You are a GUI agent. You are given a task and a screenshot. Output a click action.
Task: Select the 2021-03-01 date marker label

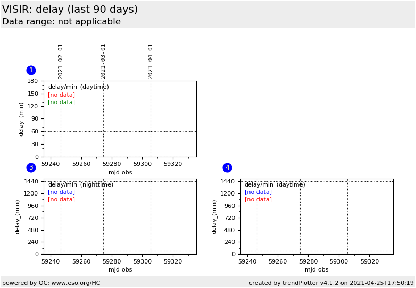pyautogui.click(x=103, y=61)
